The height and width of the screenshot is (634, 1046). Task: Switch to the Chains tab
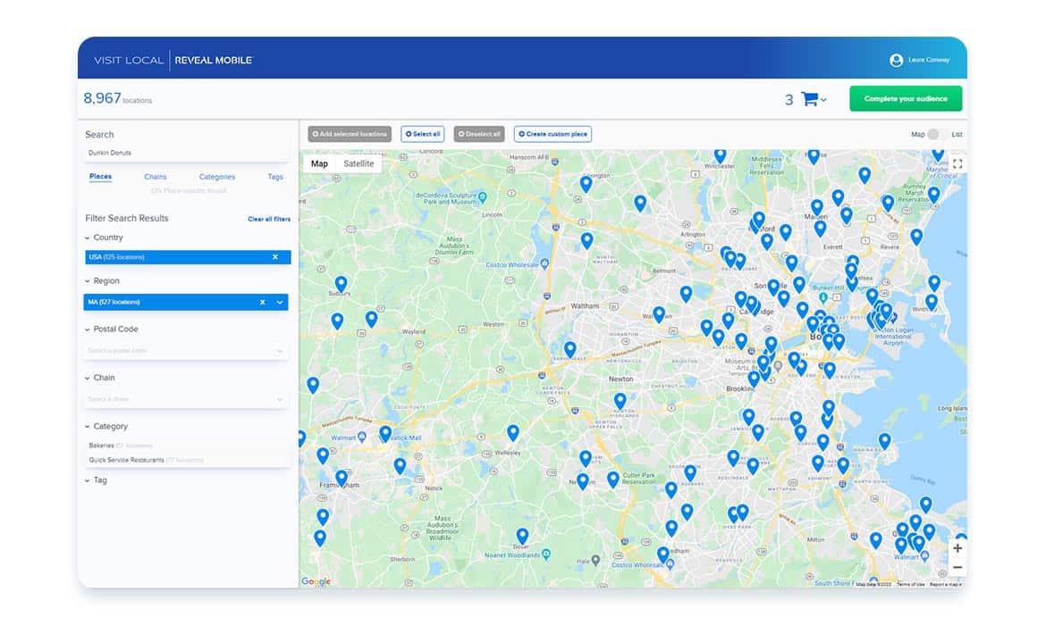click(156, 177)
